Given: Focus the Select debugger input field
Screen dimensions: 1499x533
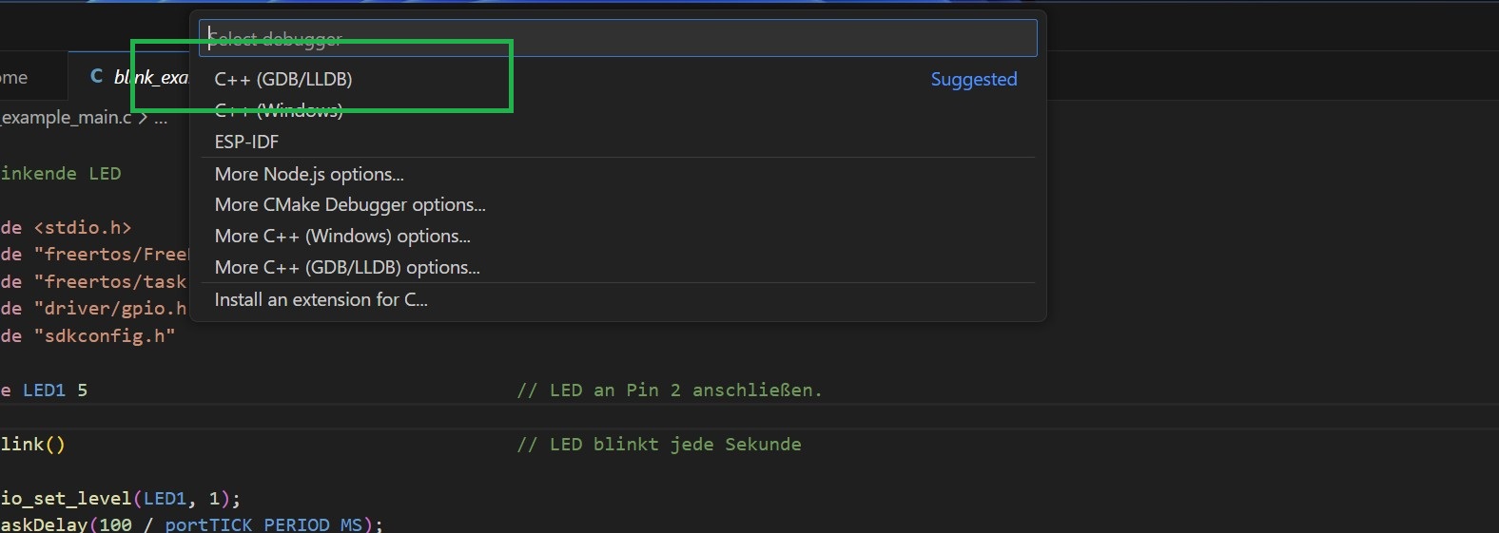Looking at the screenshot, I should pyautogui.click(x=618, y=38).
